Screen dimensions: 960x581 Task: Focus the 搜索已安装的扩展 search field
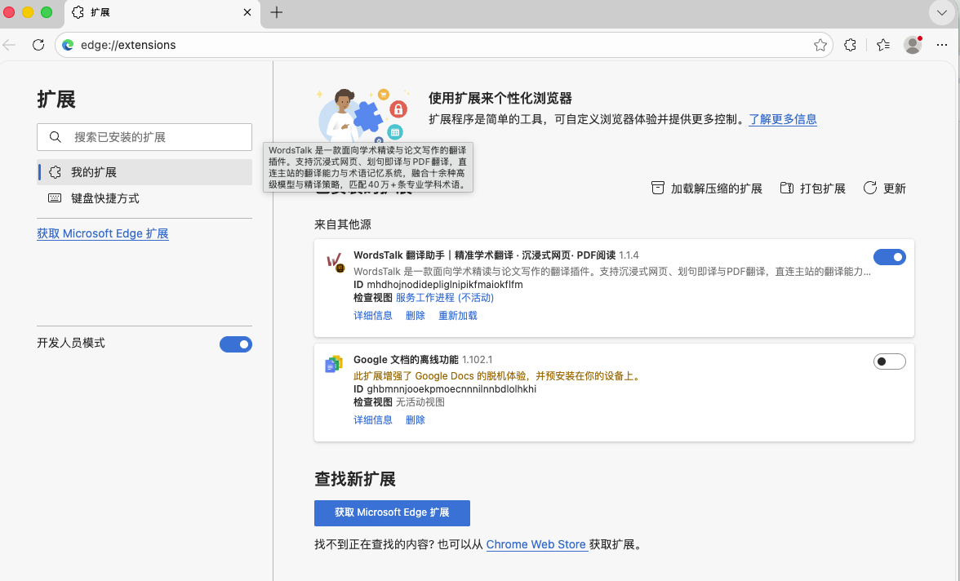(x=144, y=137)
